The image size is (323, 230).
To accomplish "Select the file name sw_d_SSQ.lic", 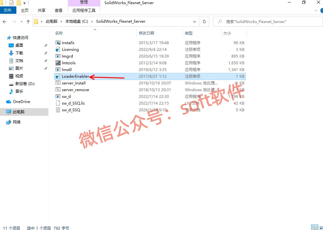I will coord(73,103).
